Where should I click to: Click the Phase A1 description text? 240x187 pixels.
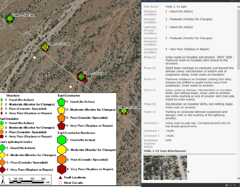coord(200,60)
